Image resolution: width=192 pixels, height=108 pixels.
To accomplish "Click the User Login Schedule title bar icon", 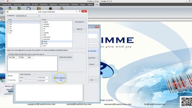I will pyautogui.click(x=7, y=12).
